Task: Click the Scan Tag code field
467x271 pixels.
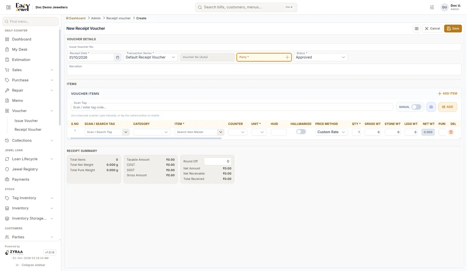Action: pyautogui.click(x=232, y=107)
